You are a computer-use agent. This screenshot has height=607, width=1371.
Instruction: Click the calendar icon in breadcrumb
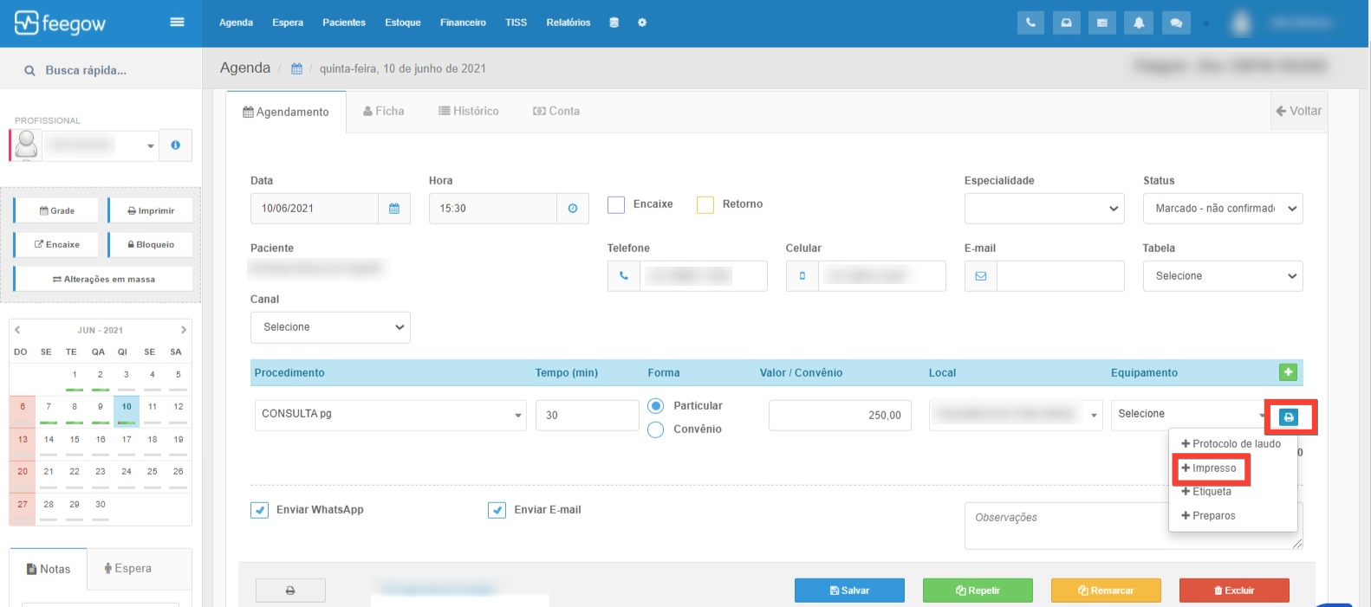point(296,68)
